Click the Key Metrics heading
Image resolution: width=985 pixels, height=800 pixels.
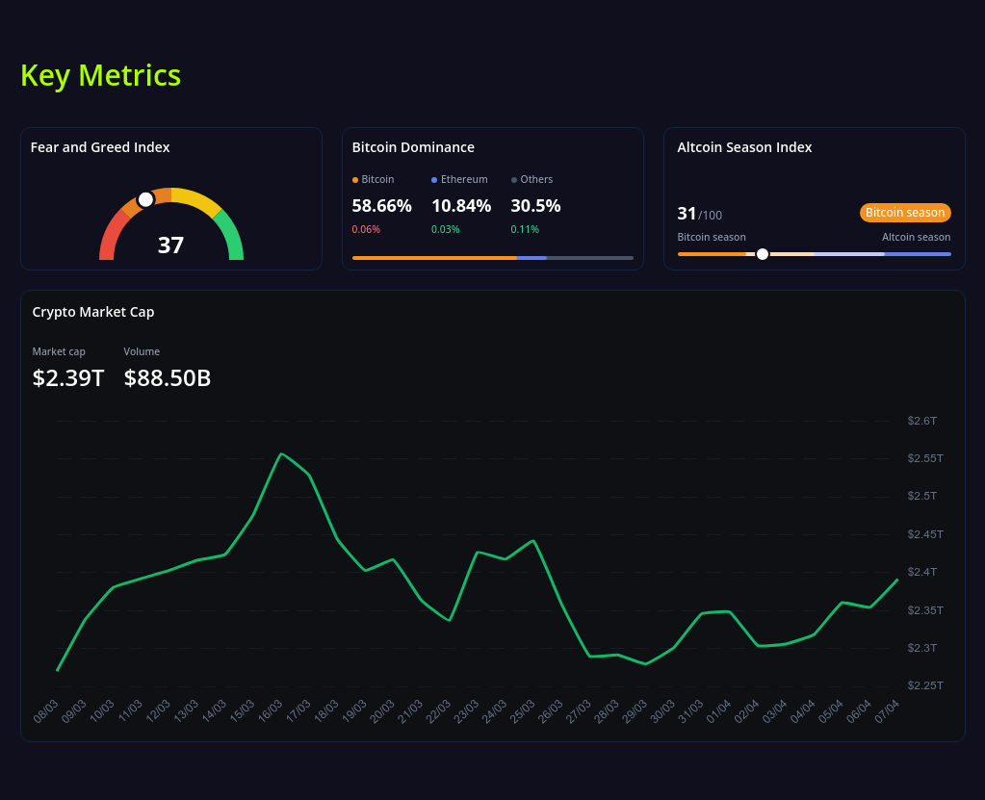tap(100, 75)
